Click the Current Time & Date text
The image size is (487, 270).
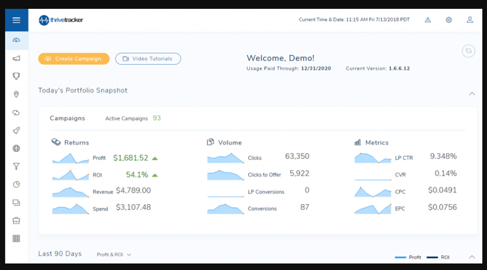(x=354, y=19)
